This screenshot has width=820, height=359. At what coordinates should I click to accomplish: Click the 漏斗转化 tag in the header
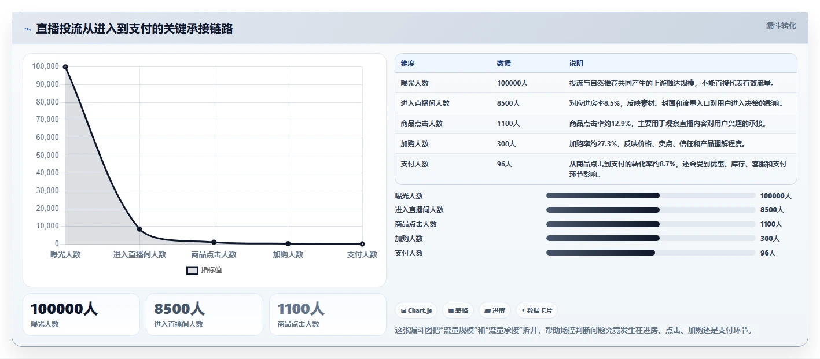pos(781,25)
